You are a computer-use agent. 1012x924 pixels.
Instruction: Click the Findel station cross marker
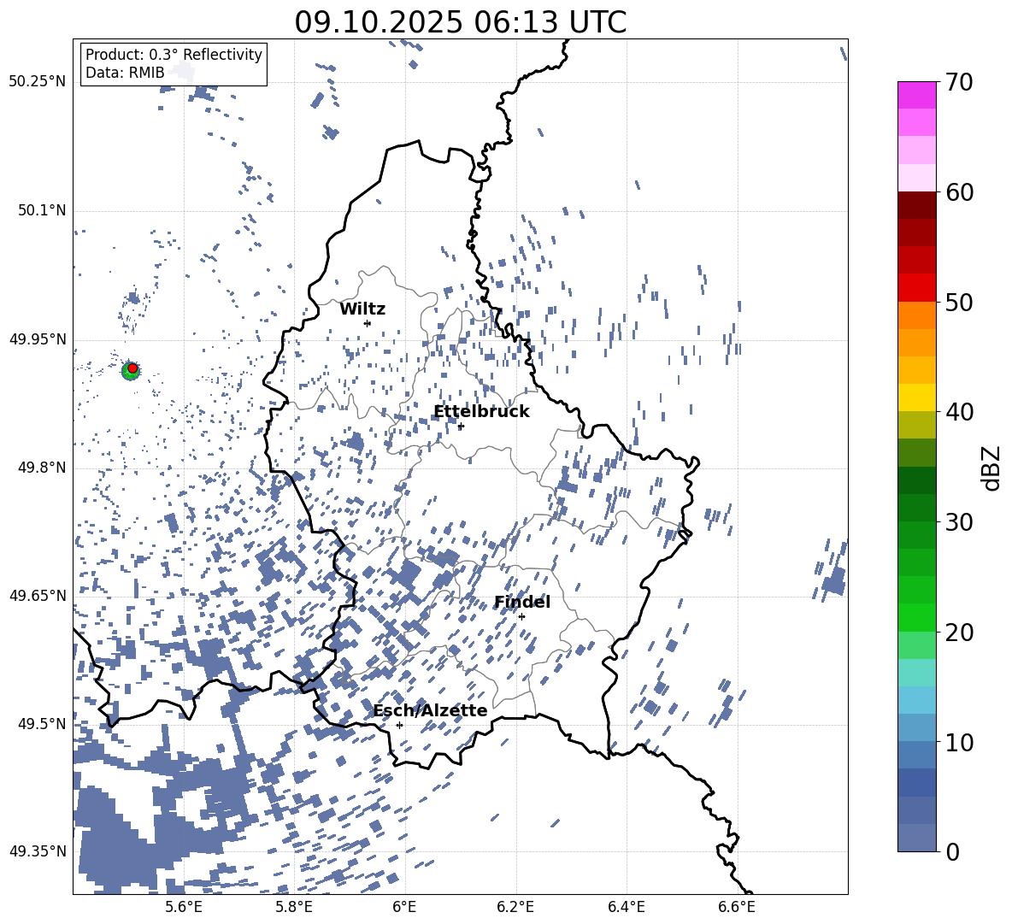tap(521, 616)
